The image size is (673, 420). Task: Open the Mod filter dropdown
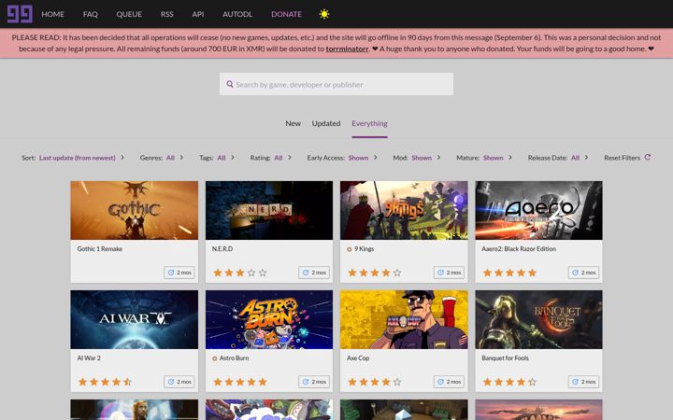point(417,158)
